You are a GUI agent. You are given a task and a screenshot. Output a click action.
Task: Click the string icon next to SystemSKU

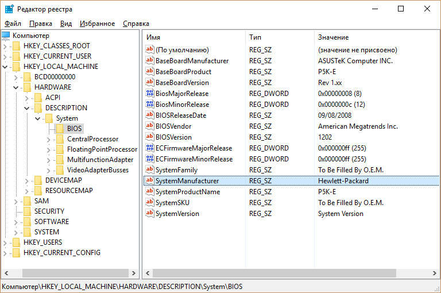(150, 203)
